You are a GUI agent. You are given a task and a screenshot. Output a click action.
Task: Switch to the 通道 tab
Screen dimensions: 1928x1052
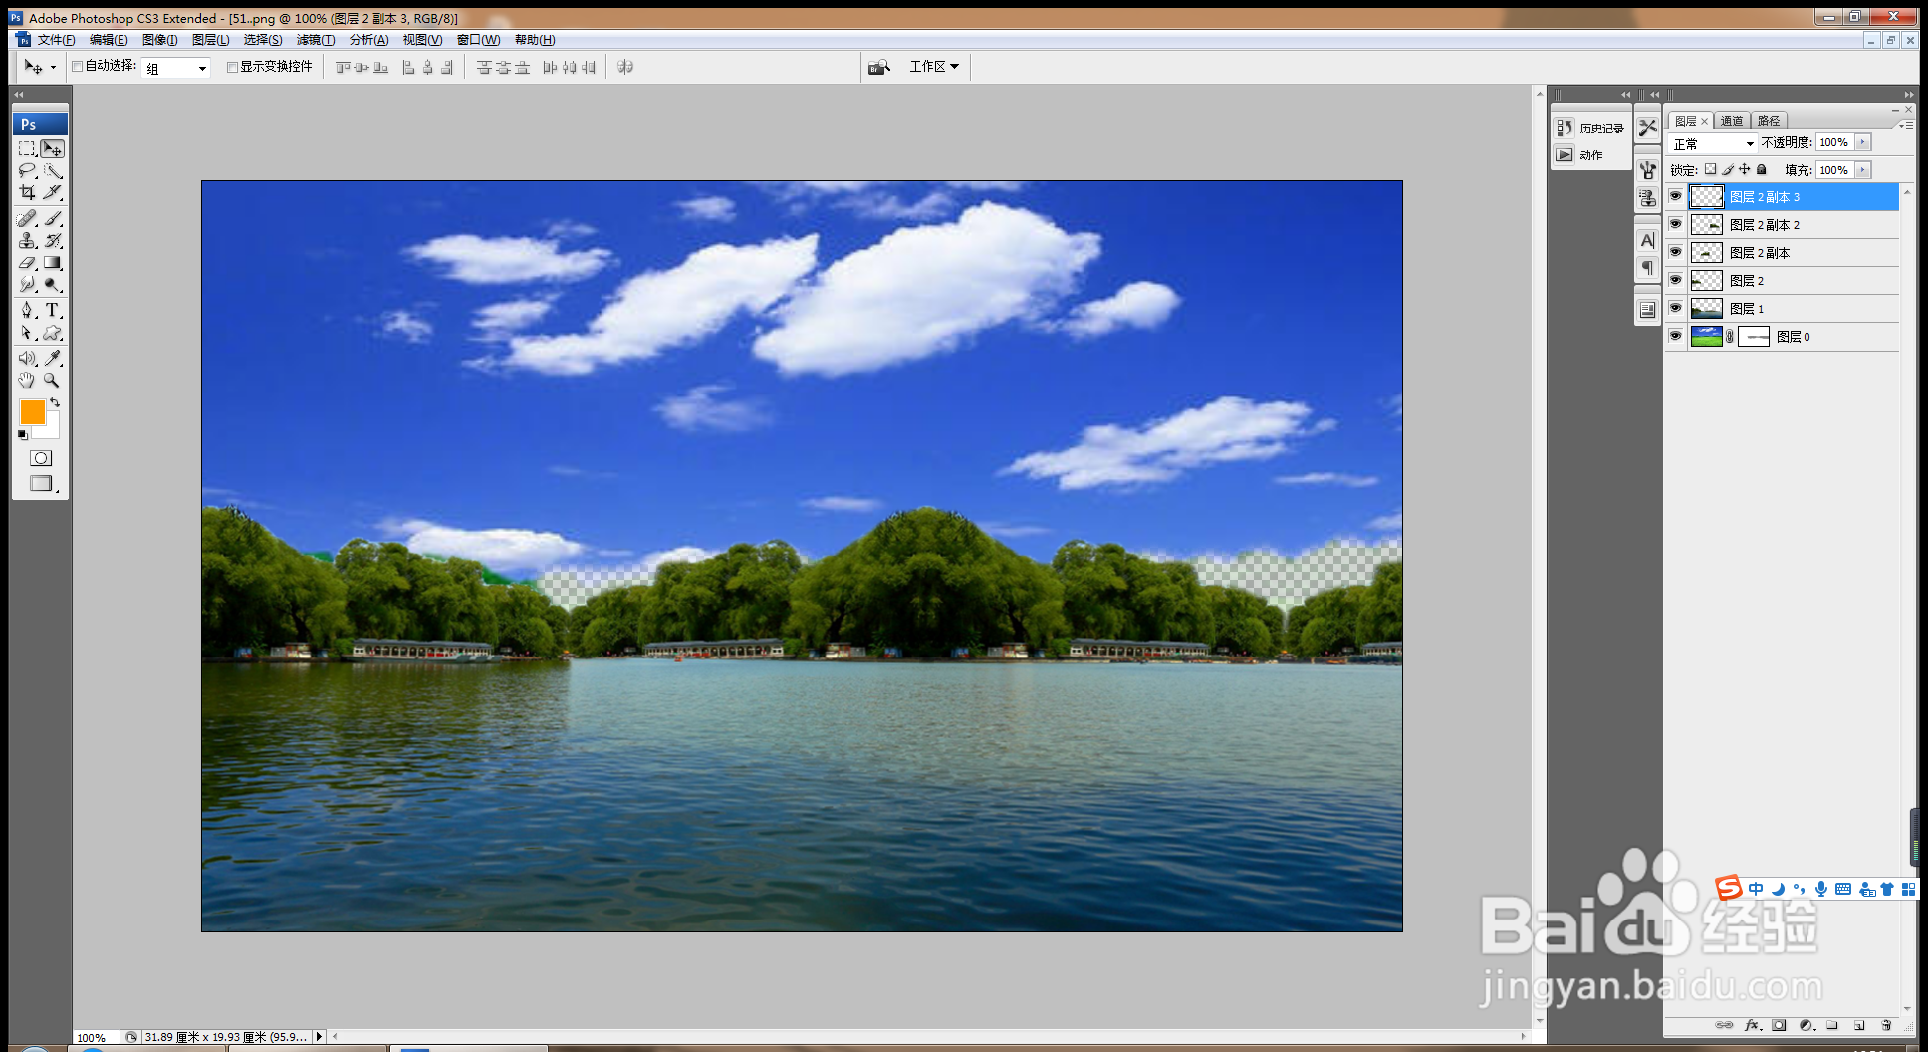pyautogui.click(x=1732, y=121)
